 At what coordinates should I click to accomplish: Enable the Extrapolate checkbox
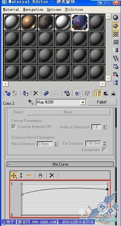[104, 150]
